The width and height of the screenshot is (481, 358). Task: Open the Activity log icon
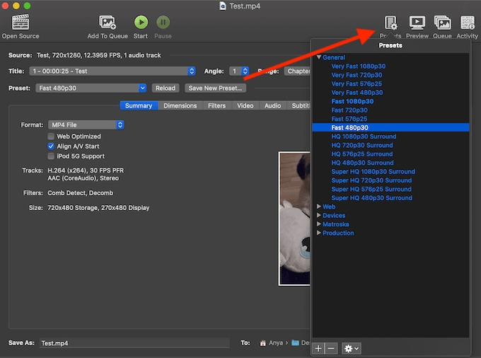(468, 23)
